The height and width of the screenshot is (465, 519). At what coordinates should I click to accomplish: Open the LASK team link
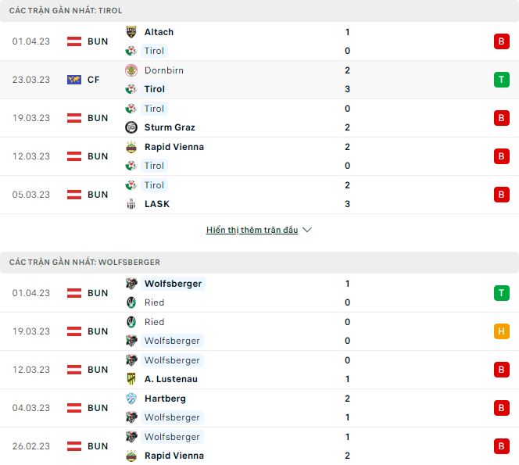point(157,204)
